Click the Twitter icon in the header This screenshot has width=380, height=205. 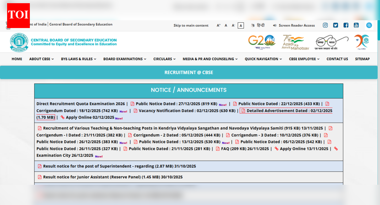pos(335,25)
